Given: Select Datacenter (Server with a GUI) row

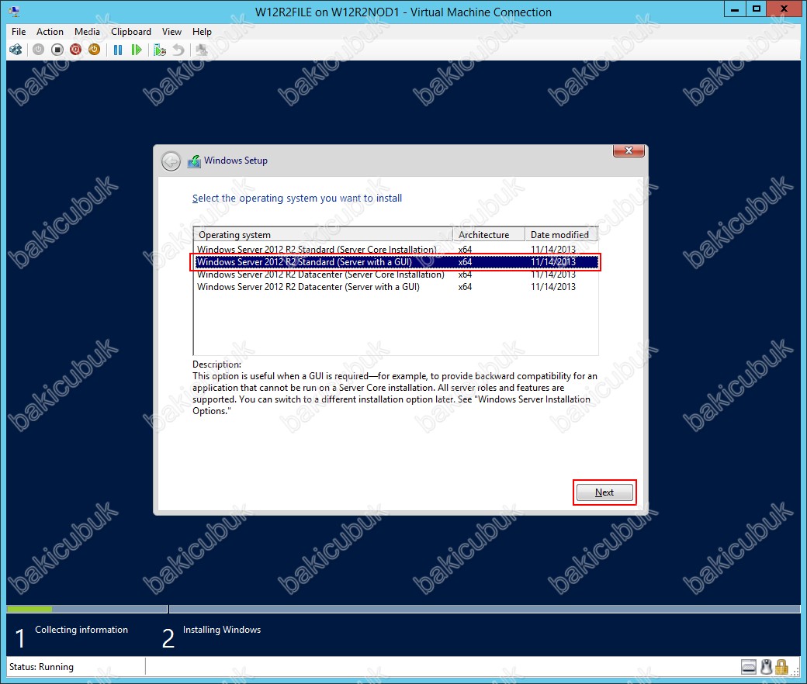Looking at the screenshot, I should tap(397, 287).
